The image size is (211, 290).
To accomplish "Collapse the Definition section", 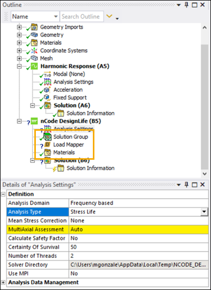I will (3, 194).
